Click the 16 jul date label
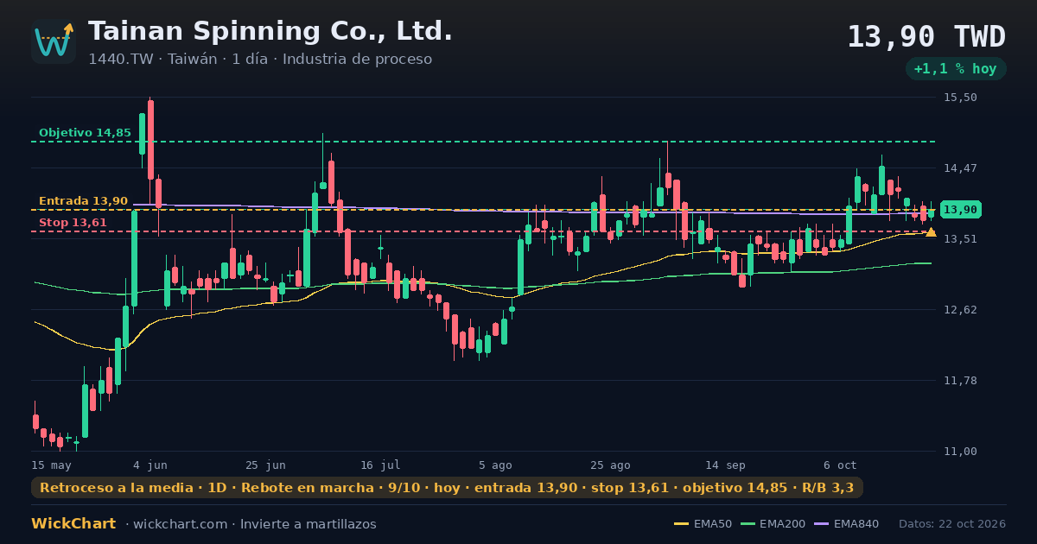 [x=380, y=465]
